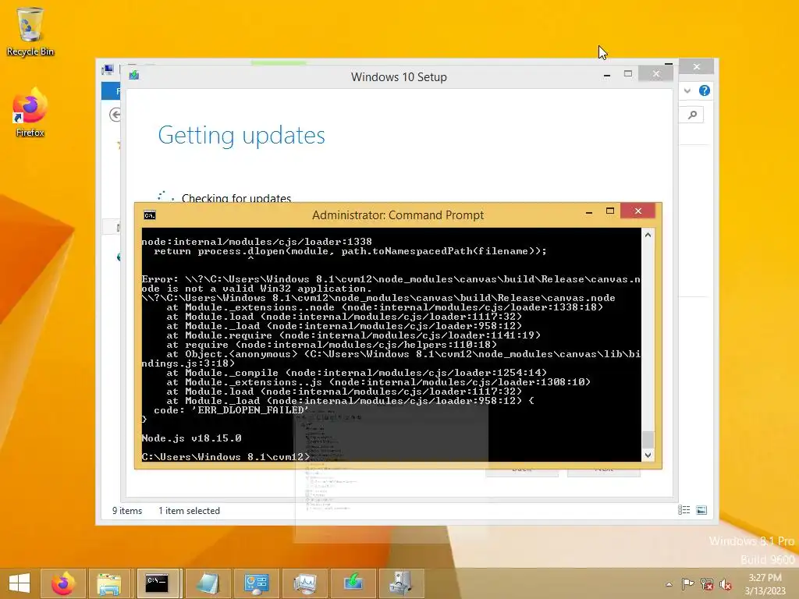The width and height of the screenshot is (799, 599).
Task: Click the Command Prompt scroll down arrow
Action: (648, 455)
